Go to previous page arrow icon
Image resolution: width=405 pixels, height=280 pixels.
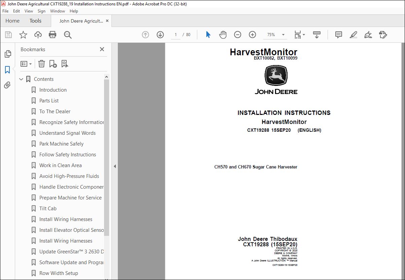145,35
